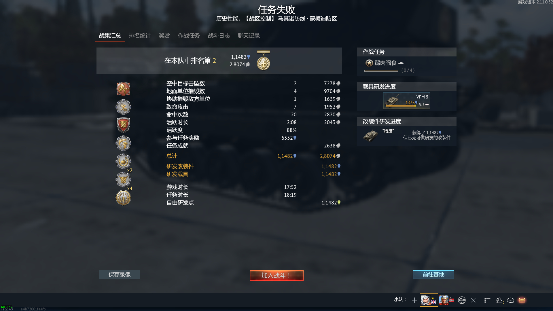Open the glowing mail envelope icon
The height and width of the screenshot is (311, 553).
(522, 300)
